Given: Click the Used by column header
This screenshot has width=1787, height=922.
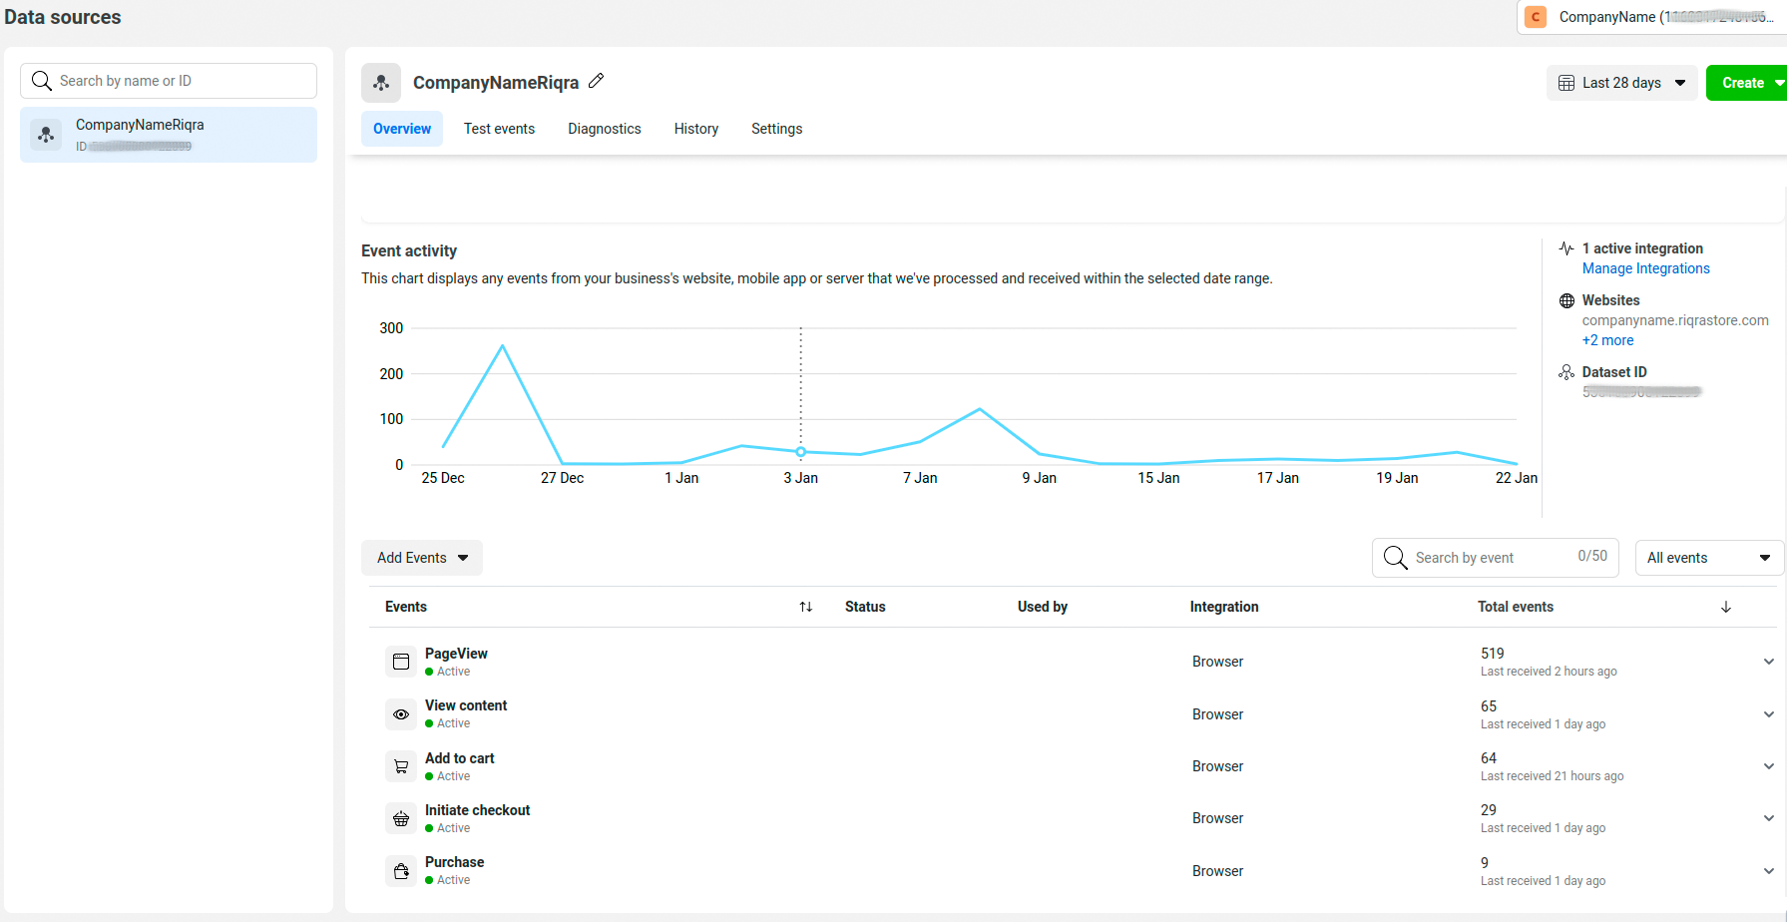Looking at the screenshot, I should tap(1043, 607).
